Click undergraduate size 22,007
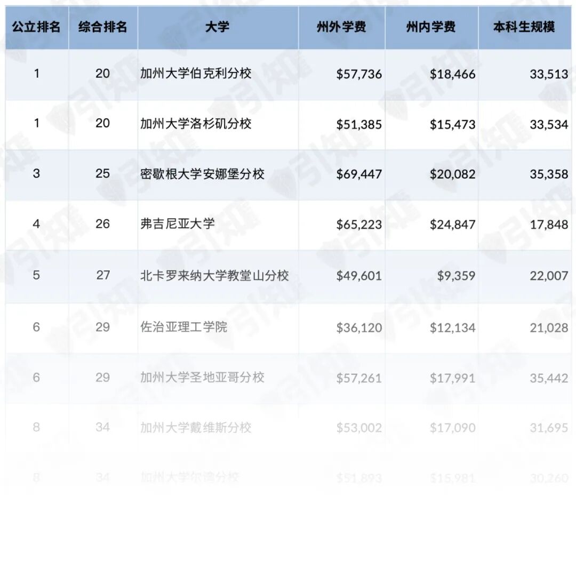 tap(549, 276)
